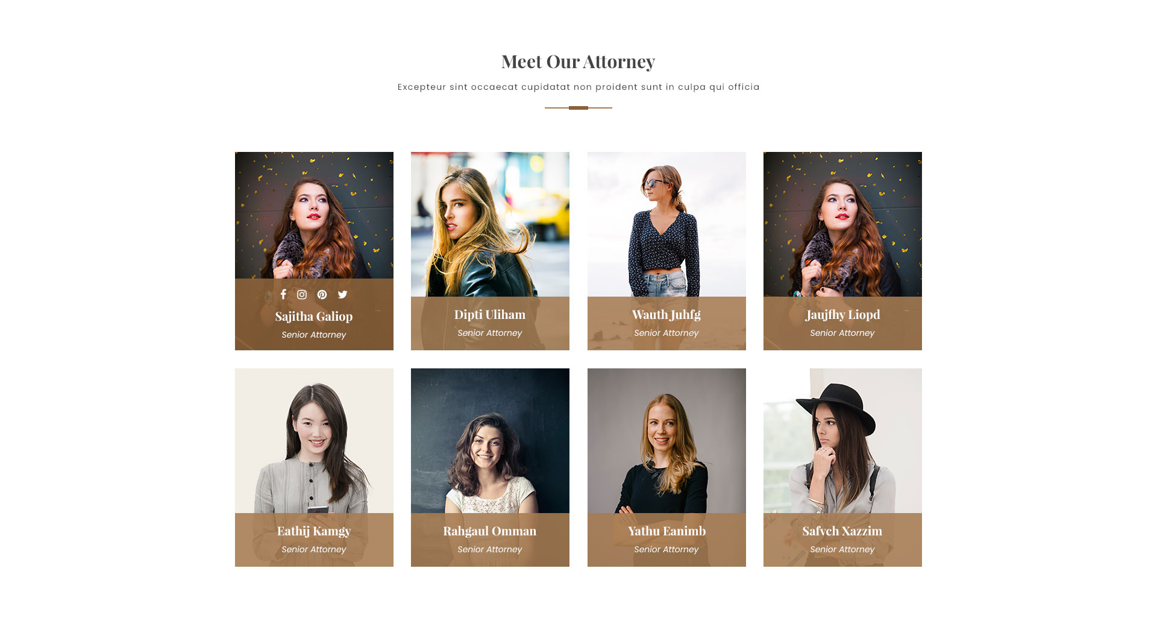Open Eathij Kamgy's name link
The height and width of the screenshot is (621, 1157).
314,531
